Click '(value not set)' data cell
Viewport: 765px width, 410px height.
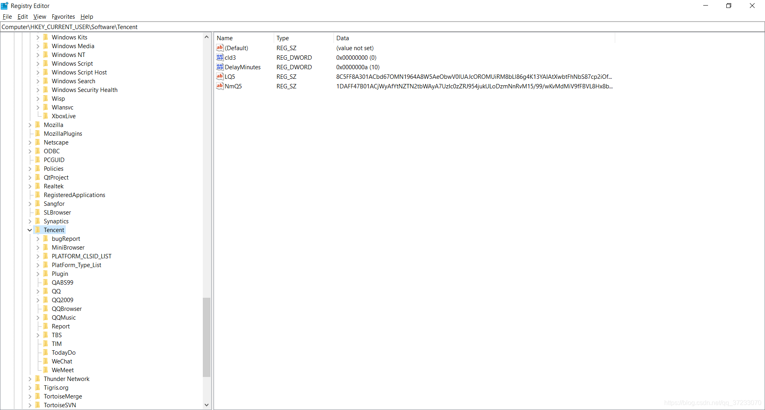tap(355, 48)
